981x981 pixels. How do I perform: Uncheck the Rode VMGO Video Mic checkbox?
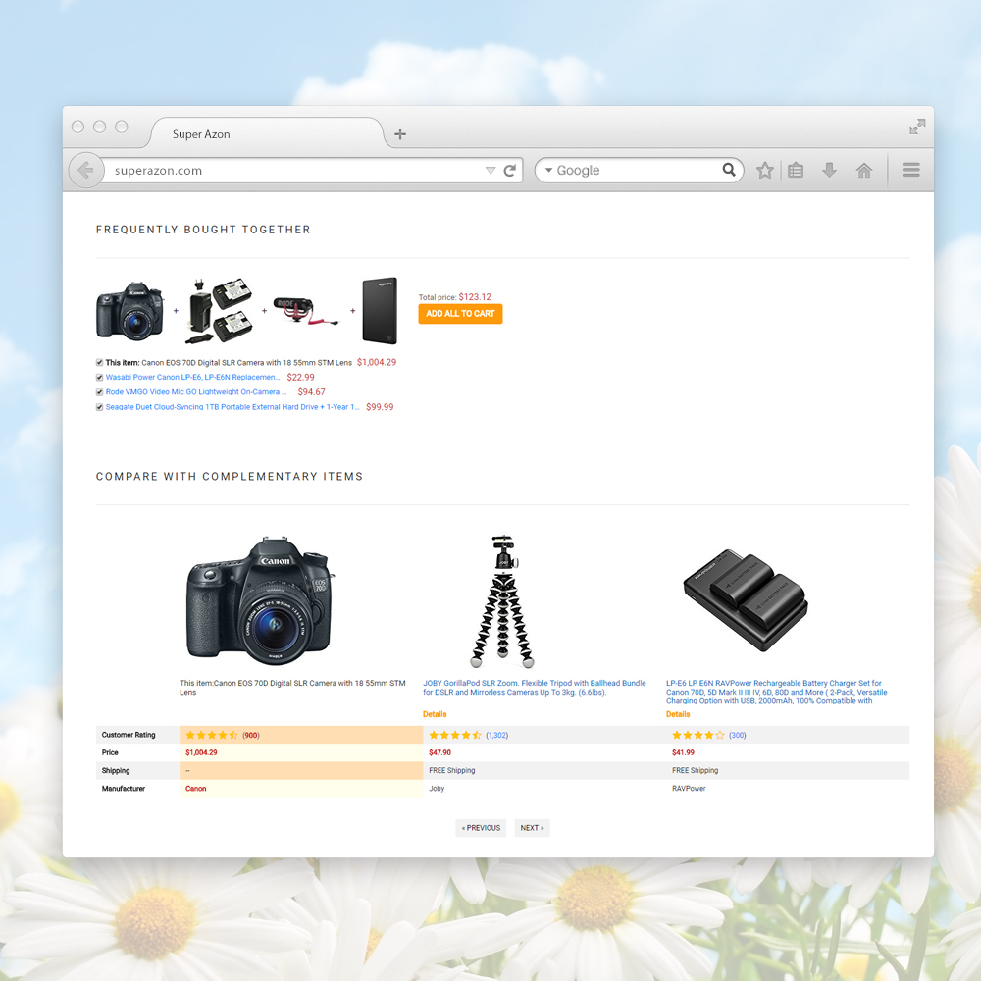(99, 392)
